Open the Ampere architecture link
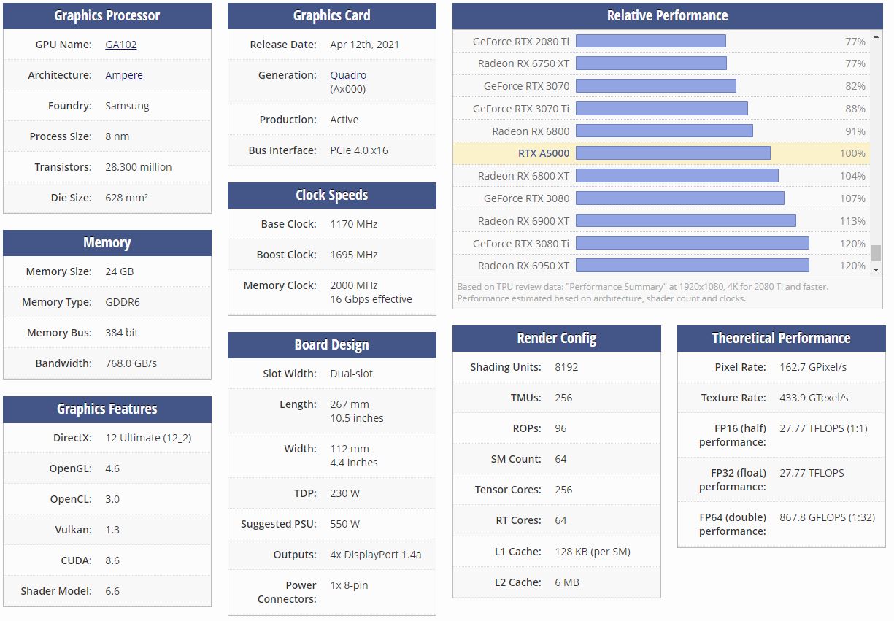 124,75
